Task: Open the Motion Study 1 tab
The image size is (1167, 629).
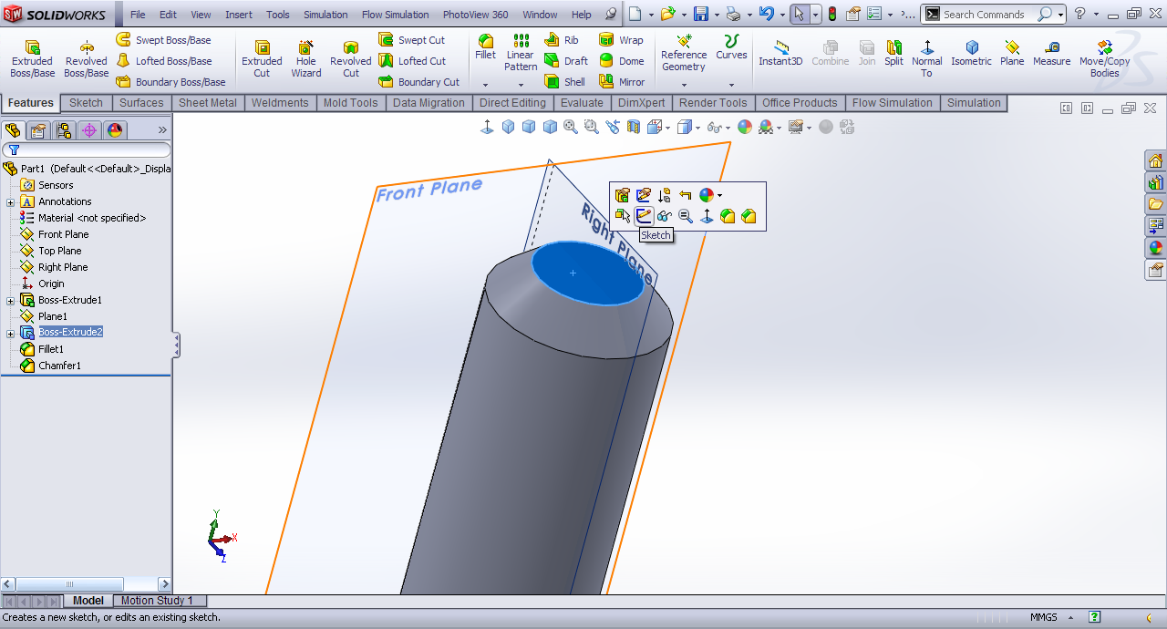Action: click(x=158, y=601)
